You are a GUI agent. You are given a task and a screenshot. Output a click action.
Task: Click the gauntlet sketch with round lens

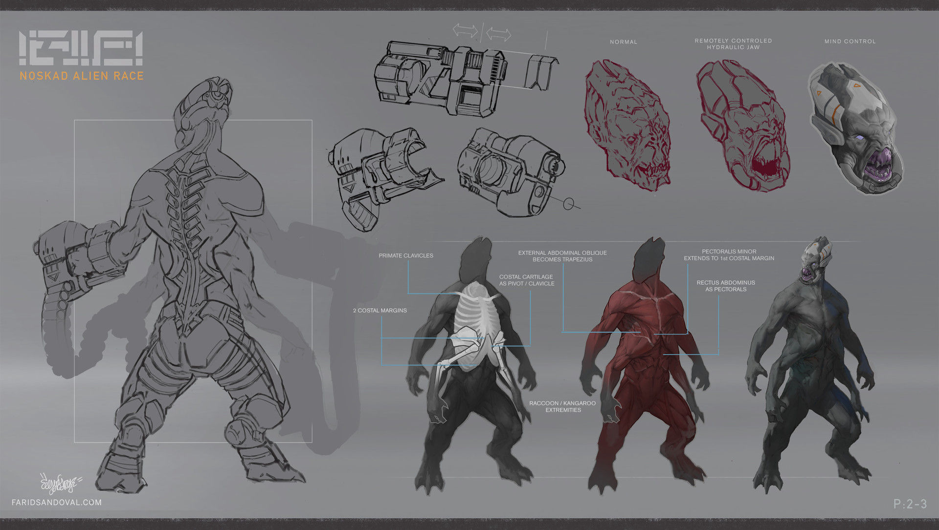(x=514, y=172)
